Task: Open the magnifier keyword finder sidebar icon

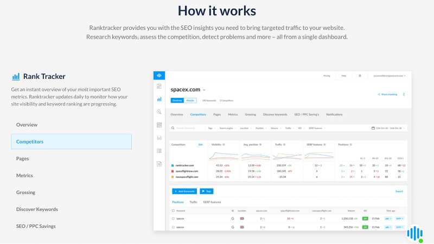Action: (159, 112)
